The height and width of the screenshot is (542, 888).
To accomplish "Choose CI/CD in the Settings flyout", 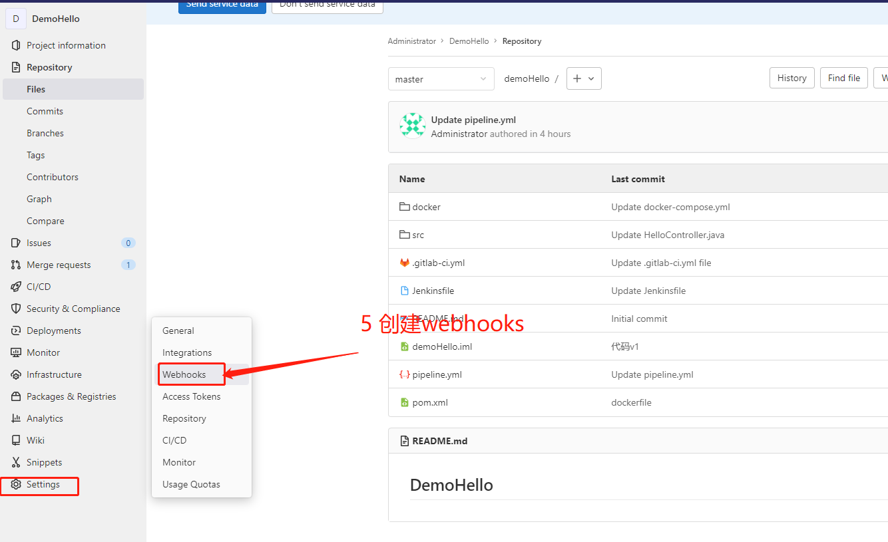I will 174,440.
